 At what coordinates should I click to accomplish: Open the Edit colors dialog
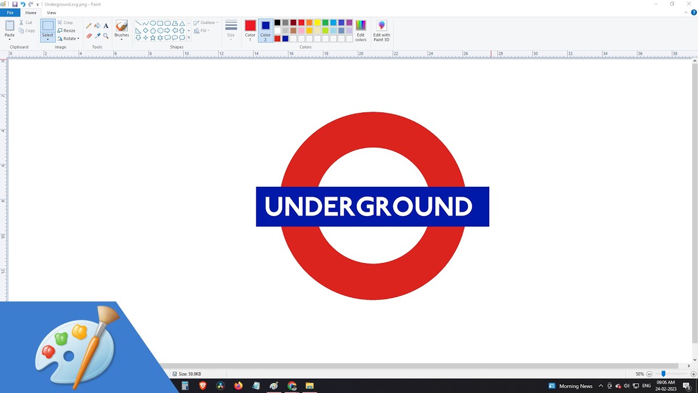tap(361, 31)
